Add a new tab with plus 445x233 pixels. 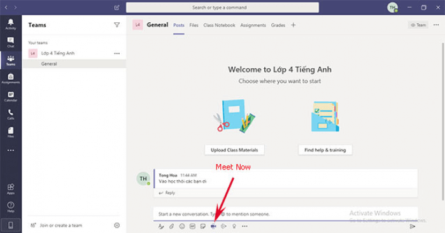[293, 25]
